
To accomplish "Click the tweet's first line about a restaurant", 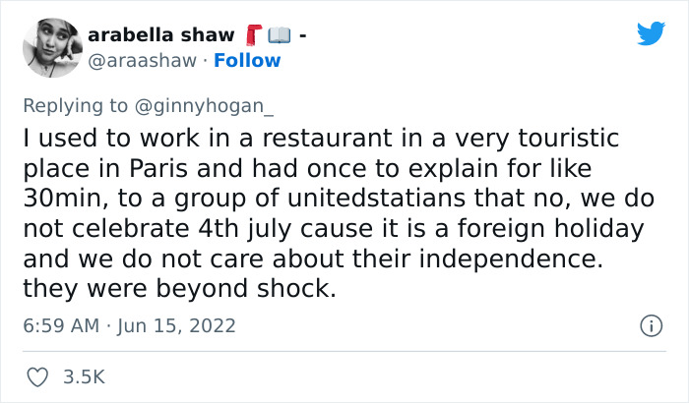I will [x=321, y=138].
